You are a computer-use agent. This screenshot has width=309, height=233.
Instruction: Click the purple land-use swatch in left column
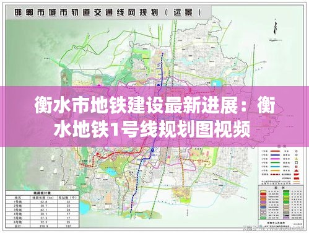click(x=263, y=202)
